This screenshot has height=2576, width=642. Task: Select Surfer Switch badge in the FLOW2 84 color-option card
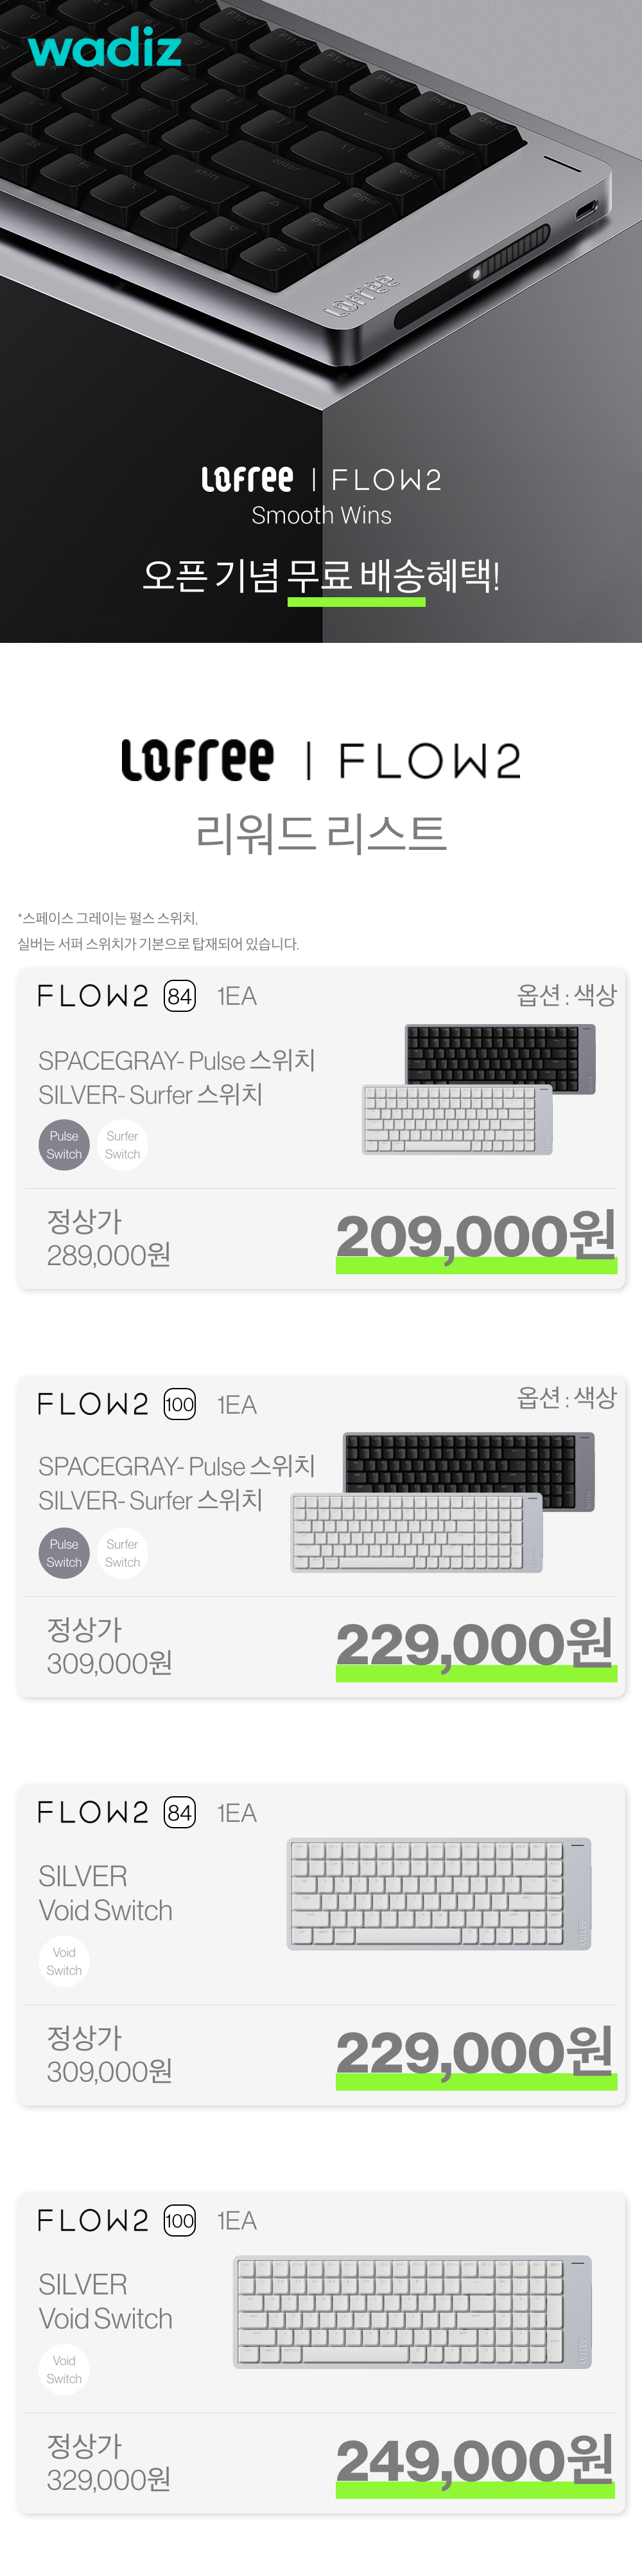click(123, 1144)
